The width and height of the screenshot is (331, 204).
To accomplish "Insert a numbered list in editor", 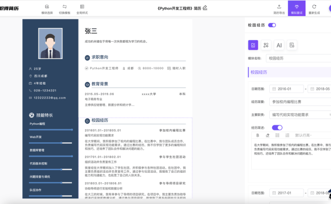I will click(288, 135).
